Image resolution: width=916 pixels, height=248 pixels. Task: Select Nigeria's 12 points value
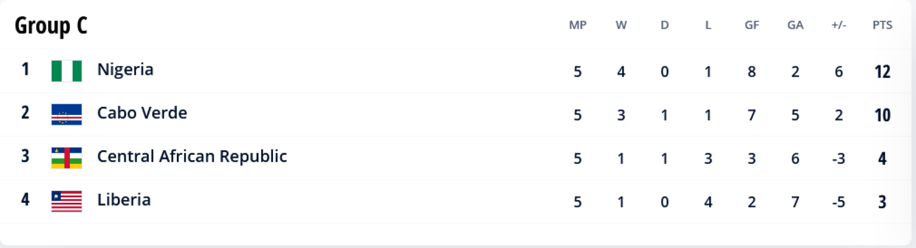[882, 71]
